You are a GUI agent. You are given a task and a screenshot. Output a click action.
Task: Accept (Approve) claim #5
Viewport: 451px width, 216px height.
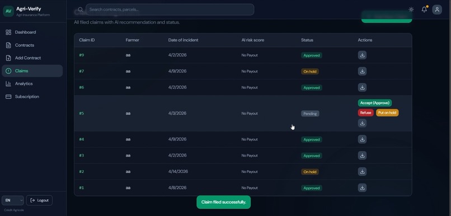pyautogui.click(x=375, y=102)
